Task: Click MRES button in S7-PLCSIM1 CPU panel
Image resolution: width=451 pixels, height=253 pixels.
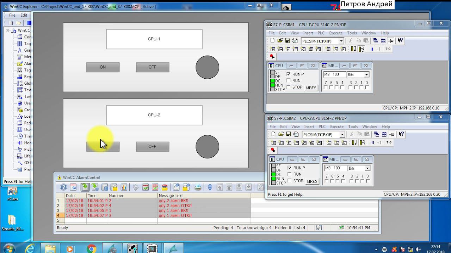Action: tap(311, 88)
